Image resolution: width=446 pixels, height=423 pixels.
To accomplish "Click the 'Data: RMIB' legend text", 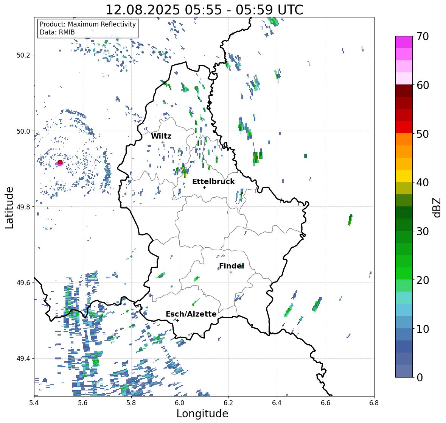I will (x=57, y=32).
